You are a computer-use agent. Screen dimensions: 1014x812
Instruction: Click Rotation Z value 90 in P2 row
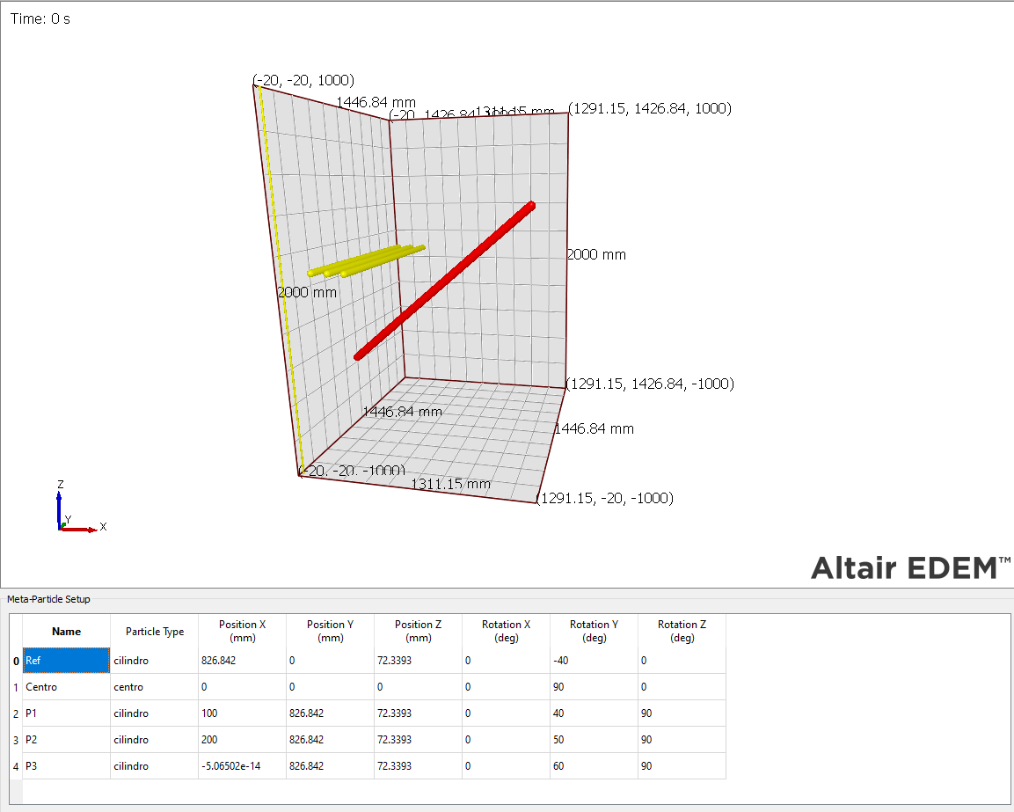coord(682,740)
